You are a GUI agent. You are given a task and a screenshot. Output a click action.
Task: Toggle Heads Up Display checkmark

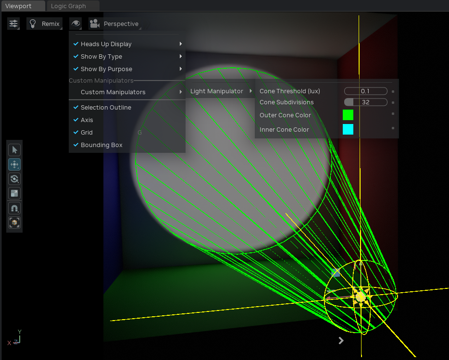76,44
